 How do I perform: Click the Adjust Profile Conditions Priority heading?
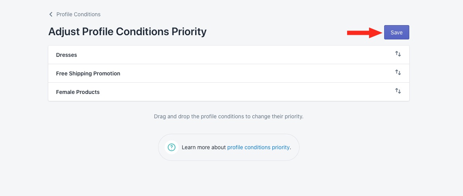pos(127,32)
